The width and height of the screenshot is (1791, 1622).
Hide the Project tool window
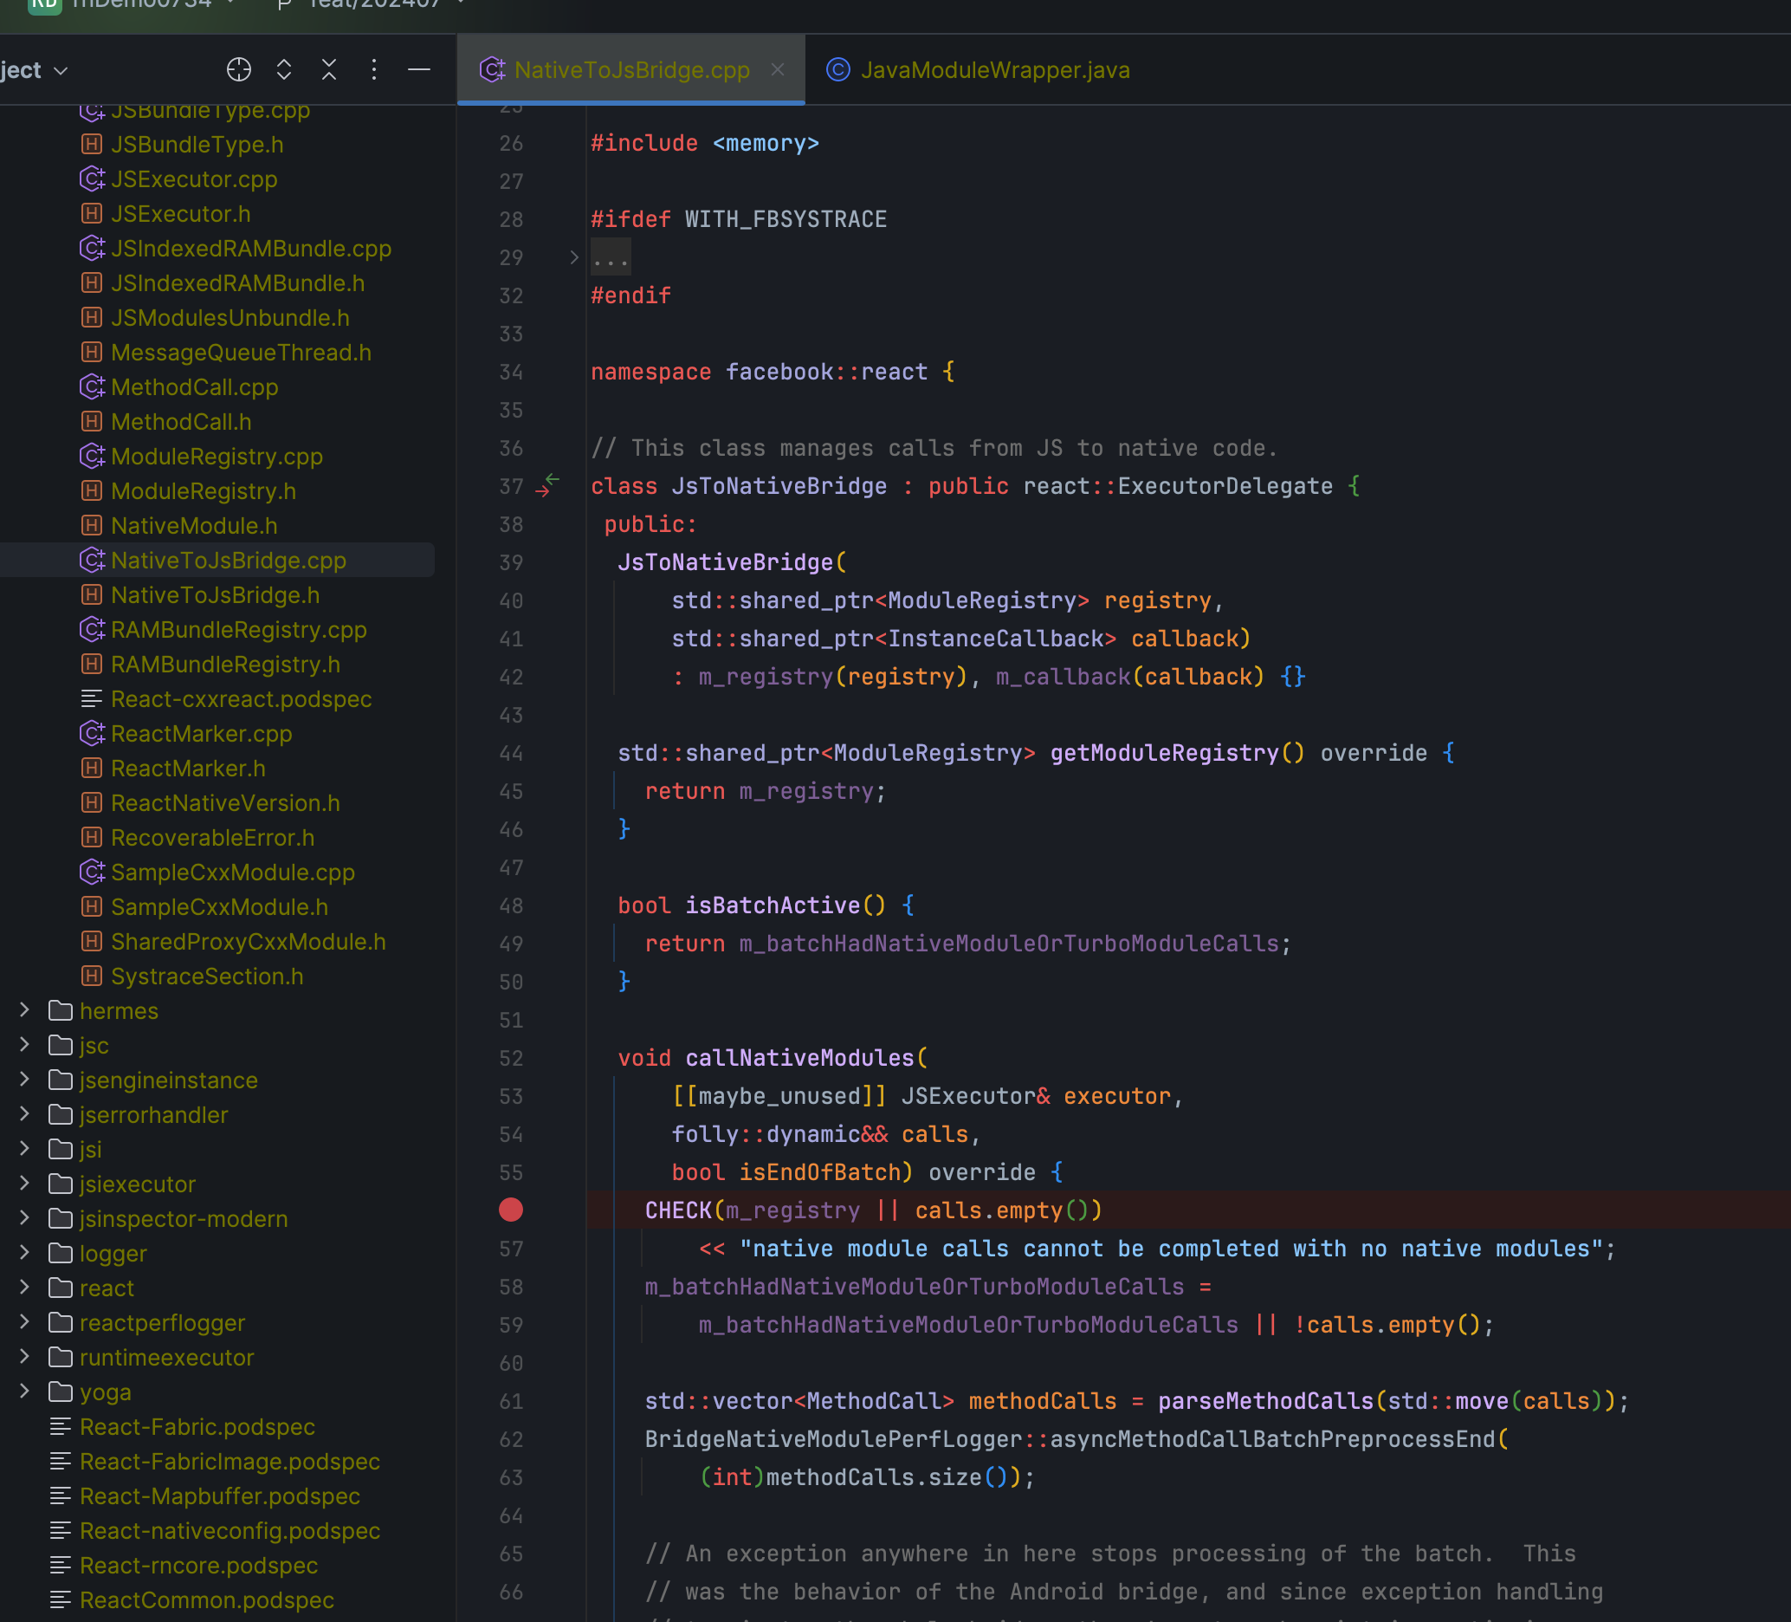coord(419,69)
